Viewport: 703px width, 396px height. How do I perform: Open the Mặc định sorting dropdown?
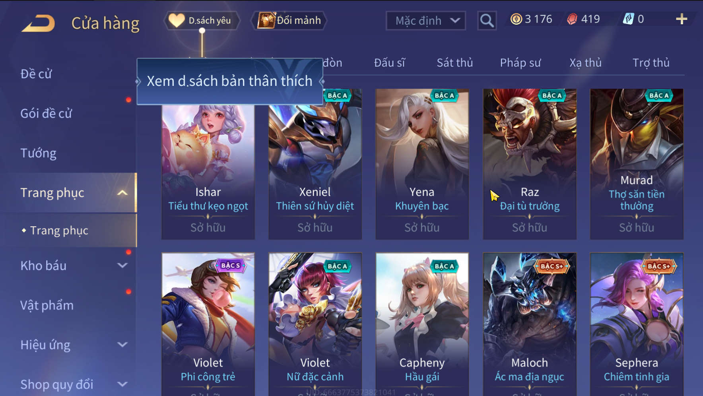click(x=426, y=21)
